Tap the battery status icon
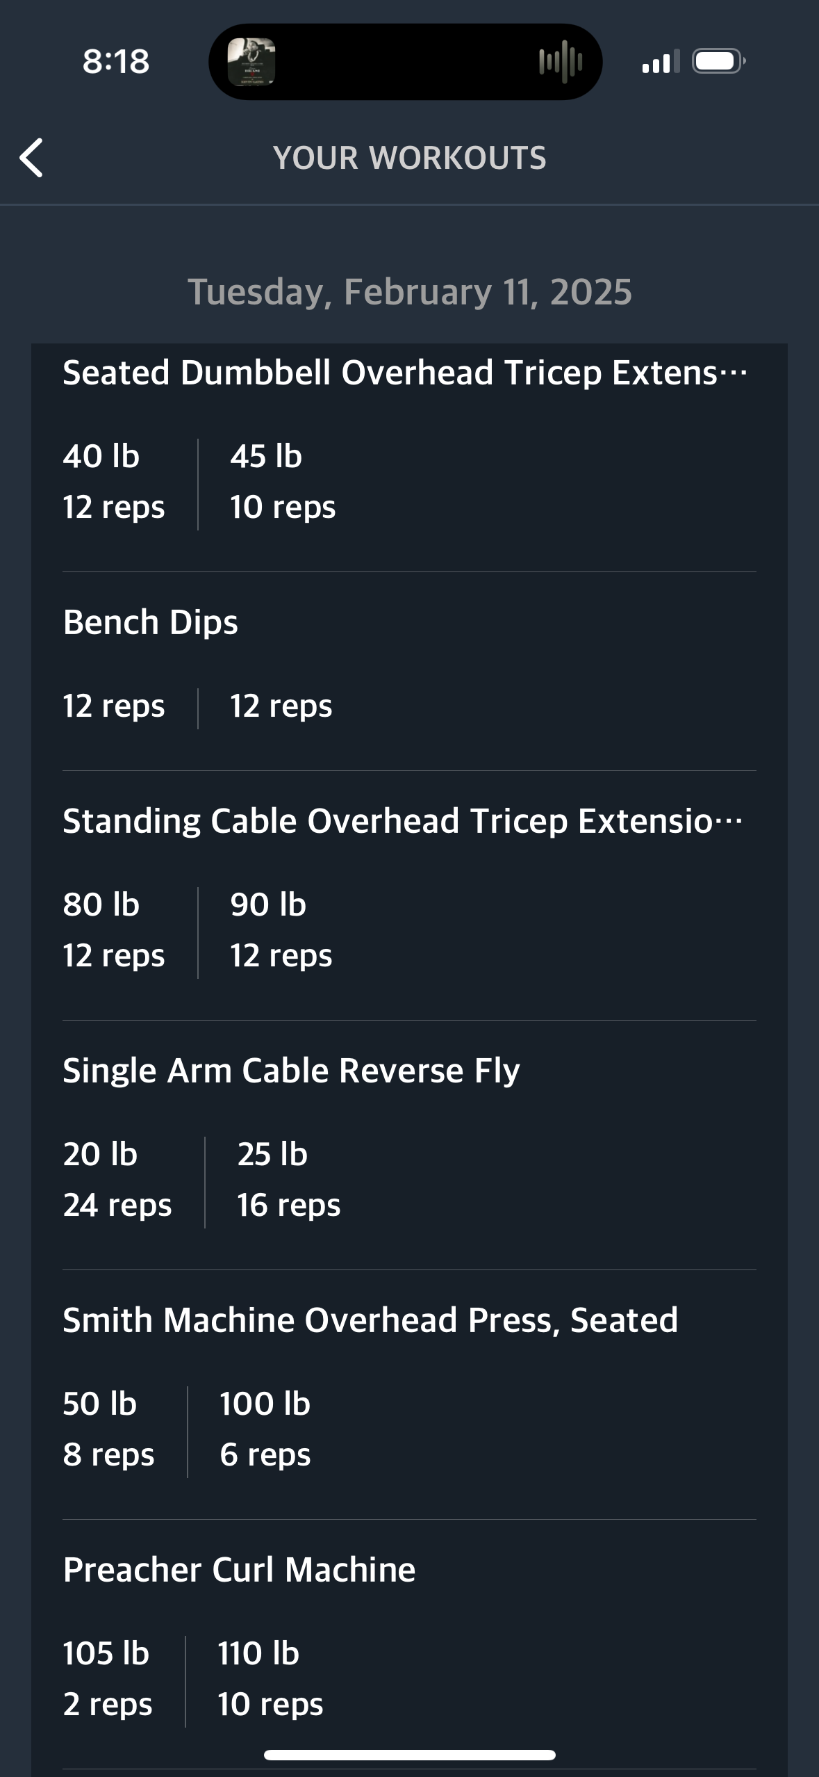The image size is (819, 1777). tap(719, 61)
